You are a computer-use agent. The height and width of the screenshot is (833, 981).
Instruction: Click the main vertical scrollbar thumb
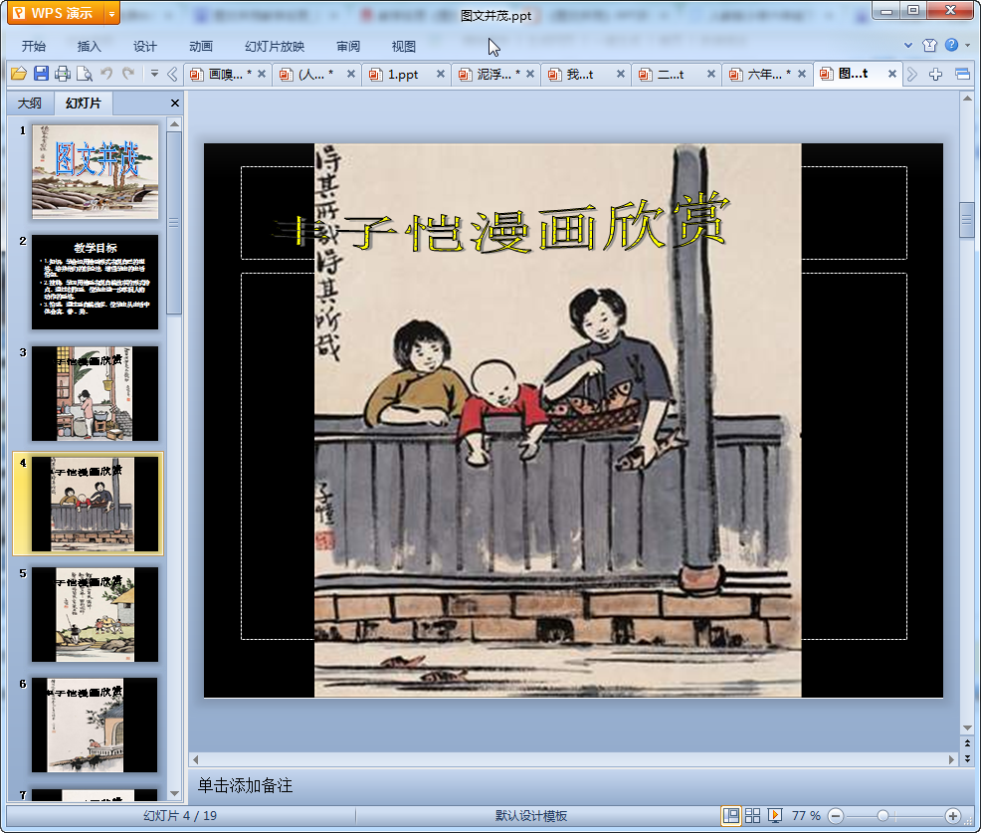(967, 220)
